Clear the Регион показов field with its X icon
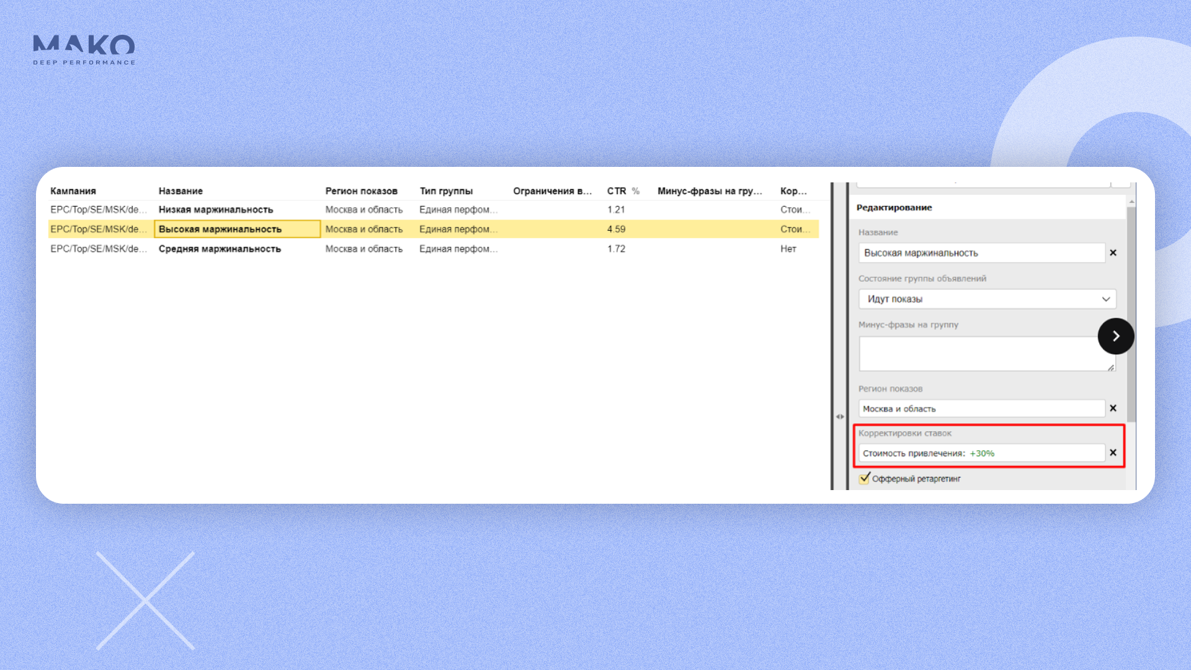 1113,408
